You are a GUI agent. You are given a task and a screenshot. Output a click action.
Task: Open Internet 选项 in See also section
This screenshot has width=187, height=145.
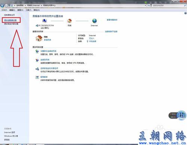tap(9, 132)
